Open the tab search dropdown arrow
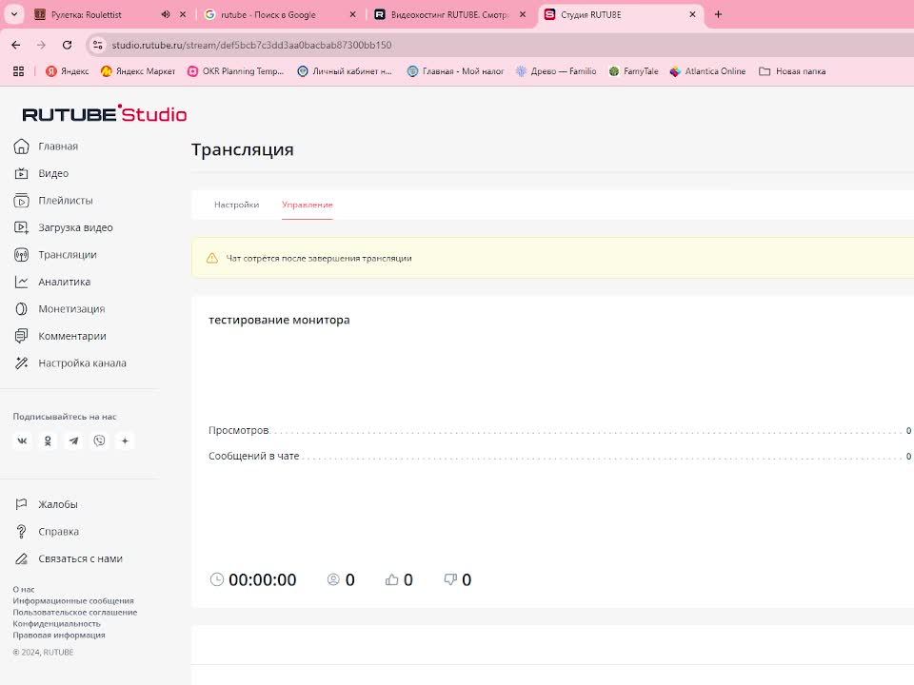Image resolution: width=914 pixels, height=685 pixels. click(14, 14)
